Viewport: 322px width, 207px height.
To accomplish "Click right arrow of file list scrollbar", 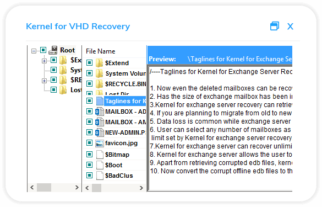I will click(x=141, y=188).
